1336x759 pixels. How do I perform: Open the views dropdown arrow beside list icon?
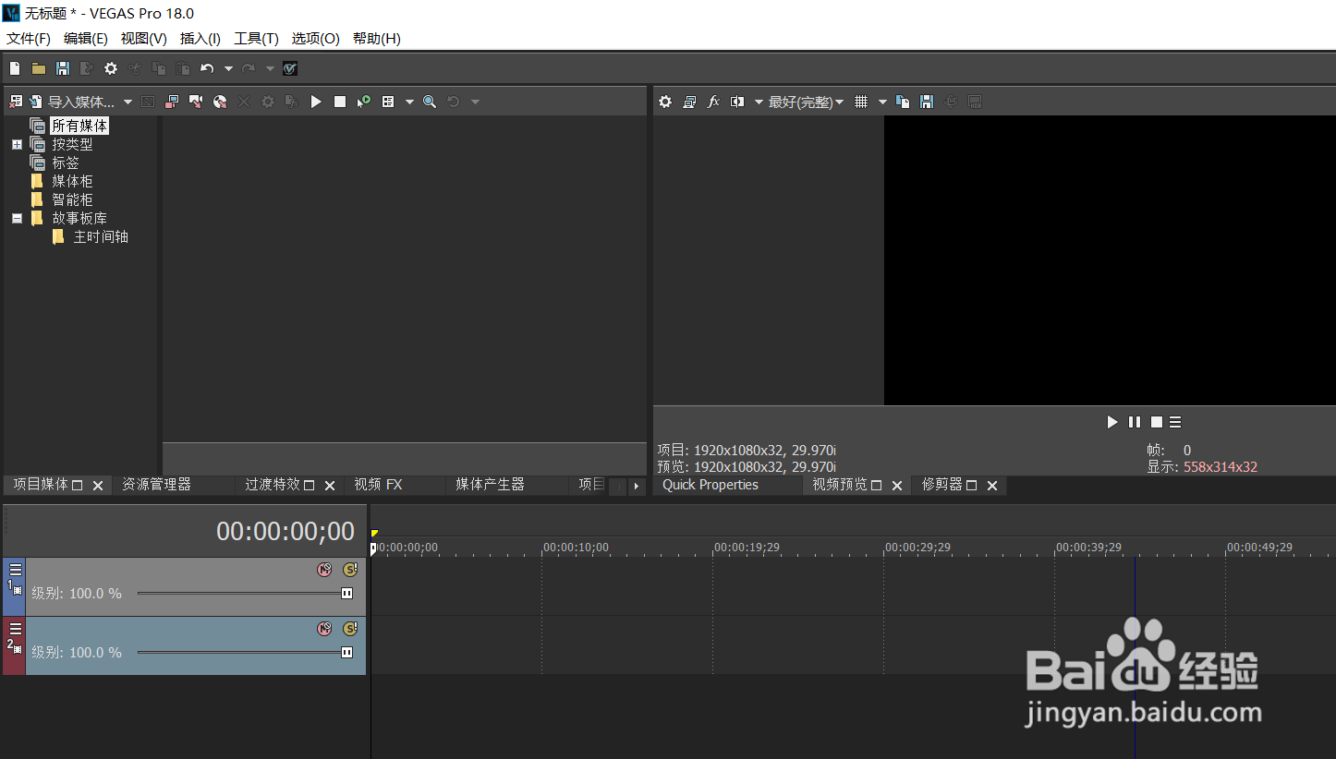click(x=408, y=102)
